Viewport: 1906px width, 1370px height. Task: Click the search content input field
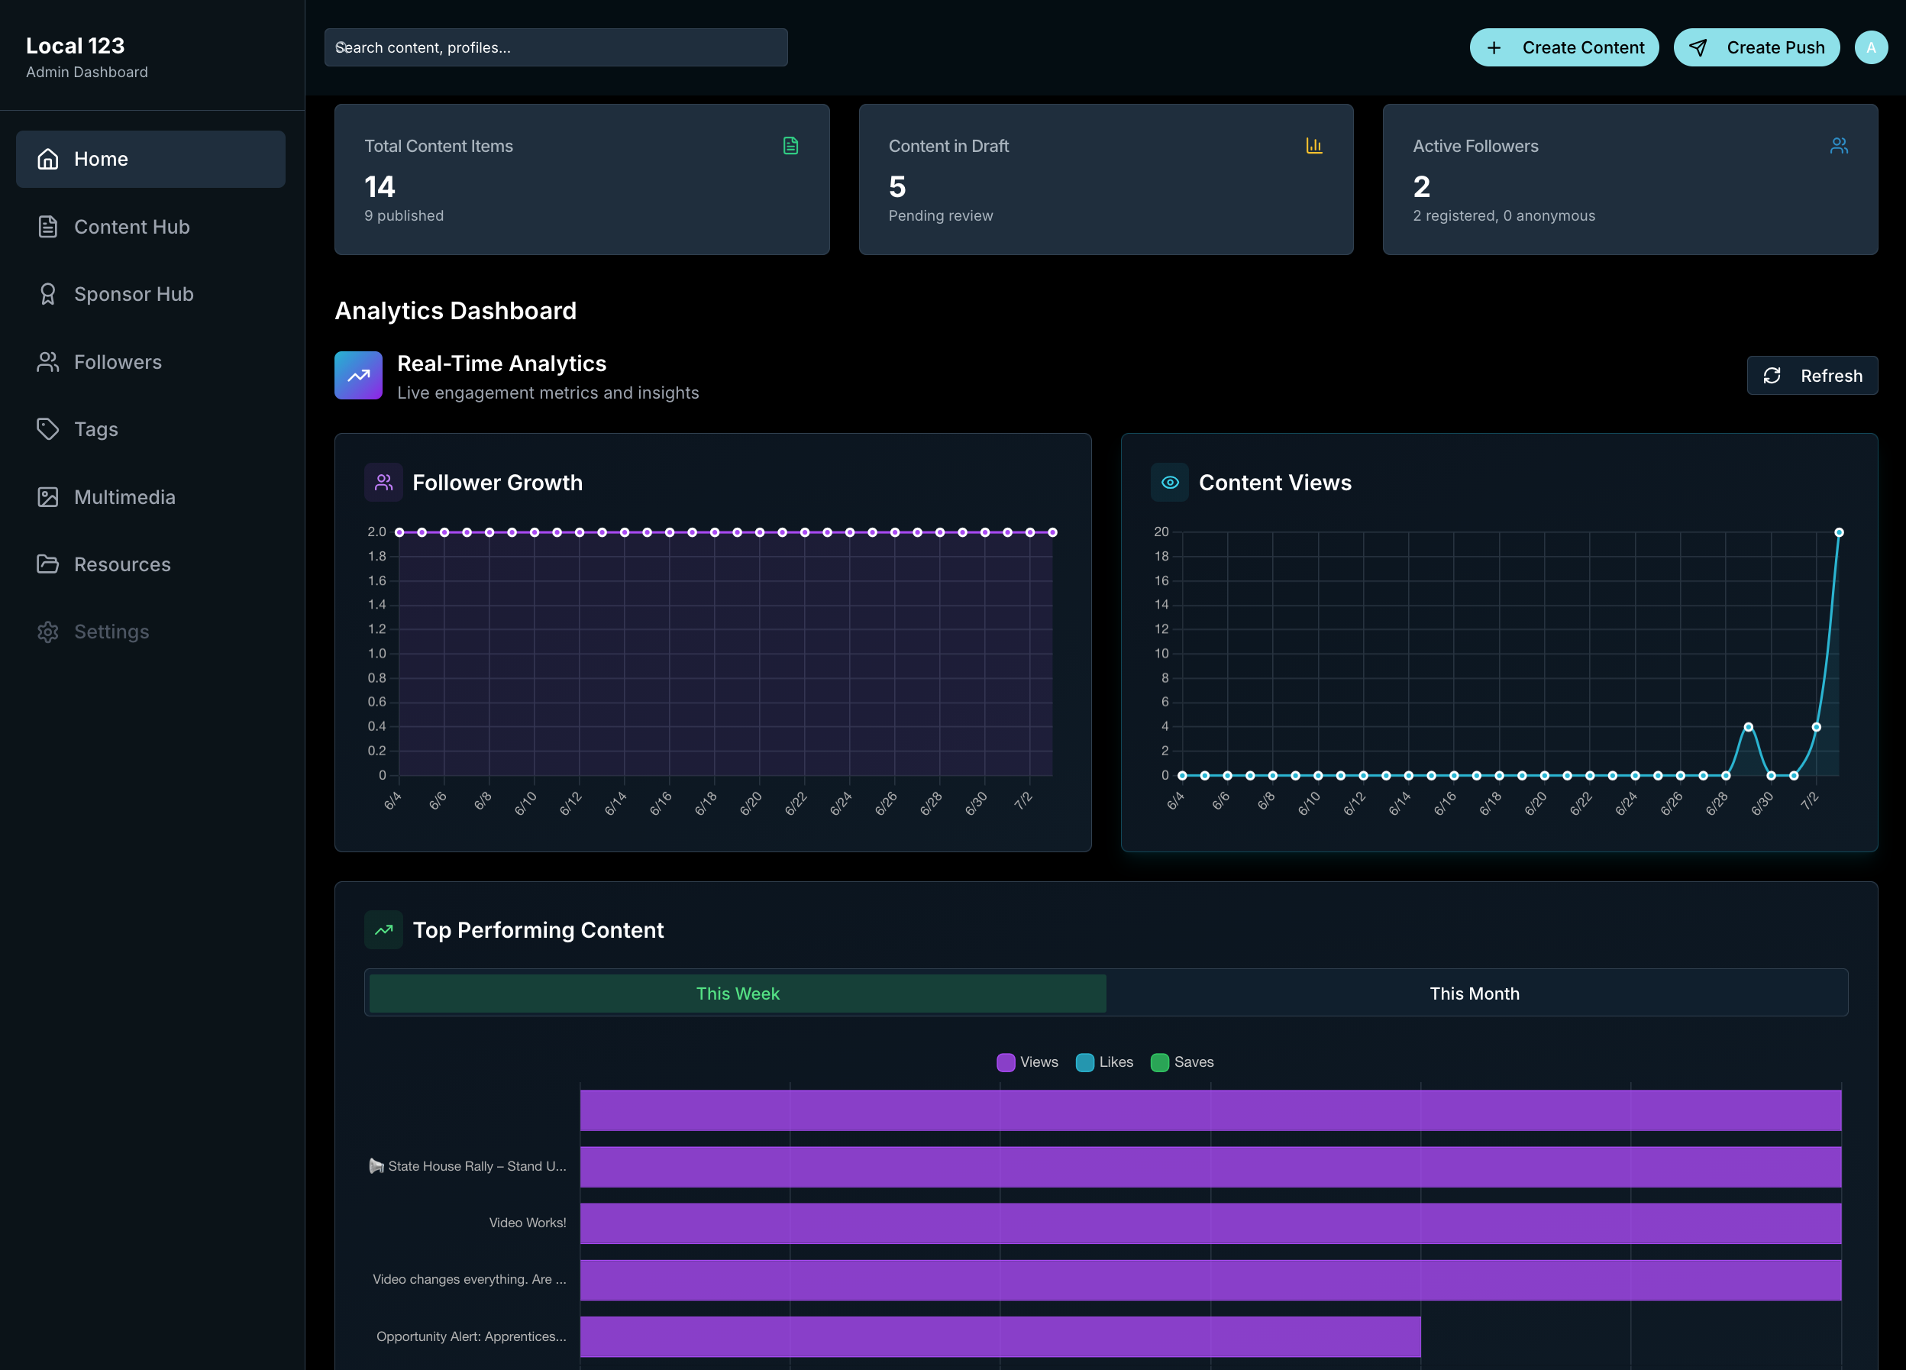click(x=557, y=48)
